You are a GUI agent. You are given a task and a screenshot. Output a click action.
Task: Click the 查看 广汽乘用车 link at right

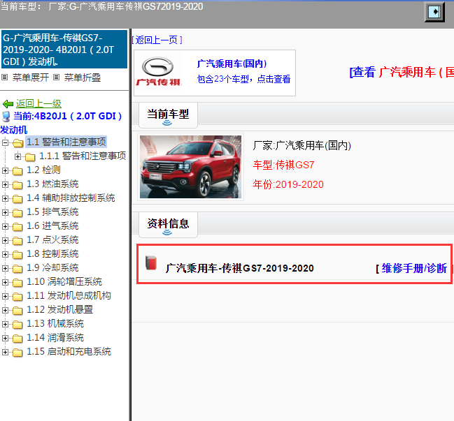tap(402, 72)
